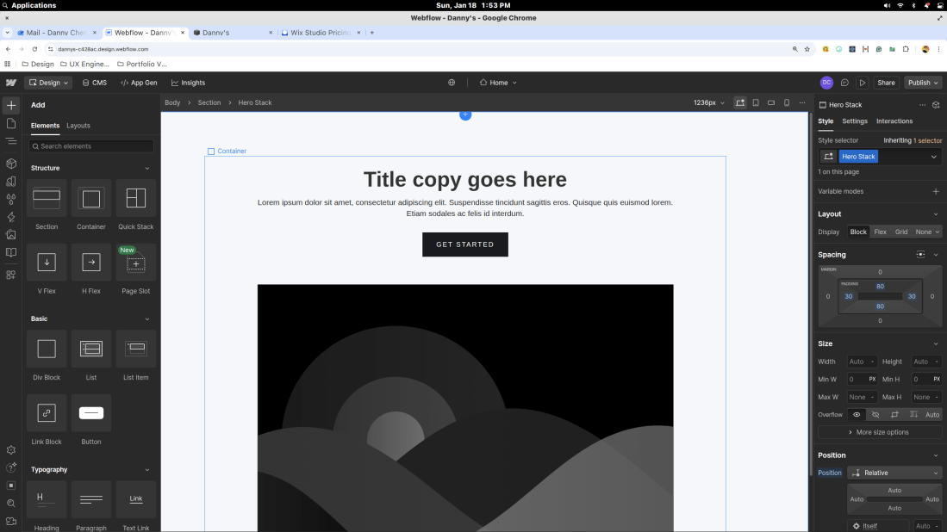Click the Share button
This screenshot has height=532, width=947.
[886, 83]
